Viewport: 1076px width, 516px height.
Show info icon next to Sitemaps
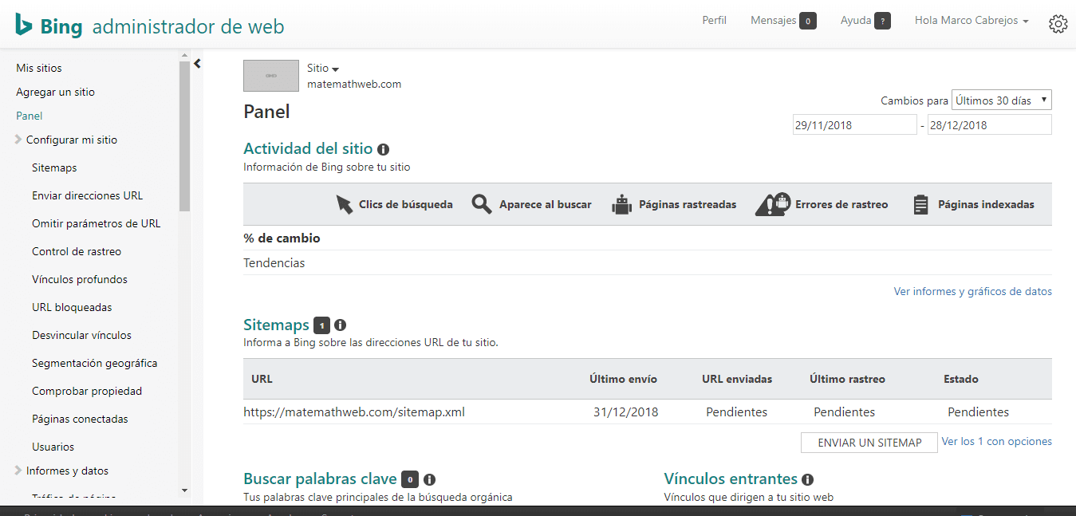coord(340,325)
